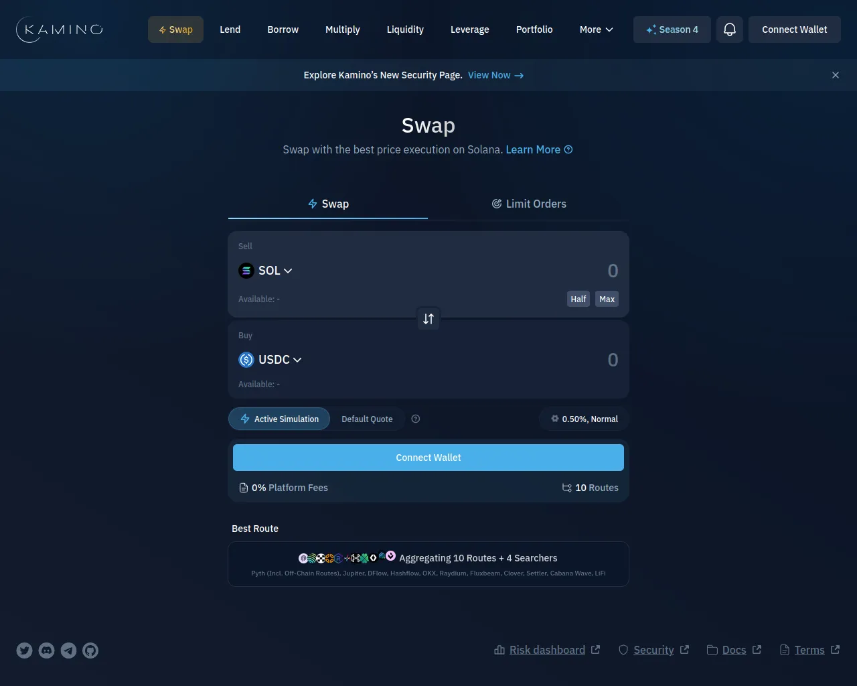This screenshot has width=857, height=686.
Task: Switch to the Limit Orders tab
Action: pyautogui.click(x=529, y=204)
